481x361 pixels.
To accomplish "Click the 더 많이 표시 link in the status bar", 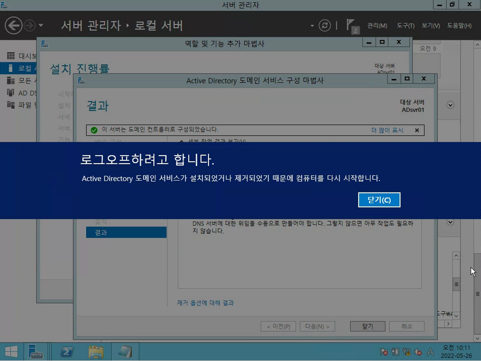I will coord(387,130).
